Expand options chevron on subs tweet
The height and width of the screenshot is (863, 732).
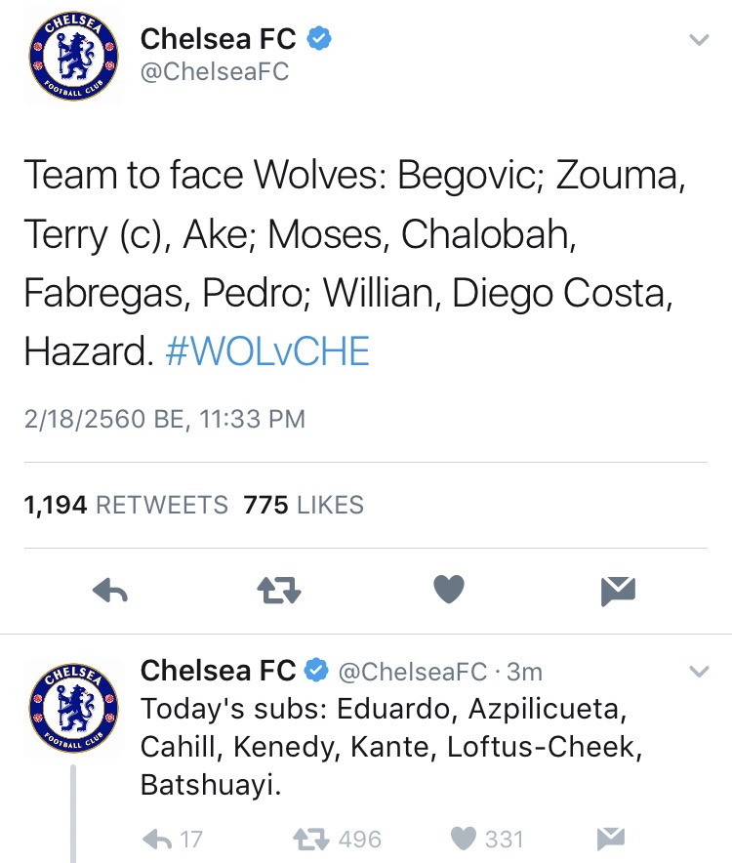pos(697,672)
